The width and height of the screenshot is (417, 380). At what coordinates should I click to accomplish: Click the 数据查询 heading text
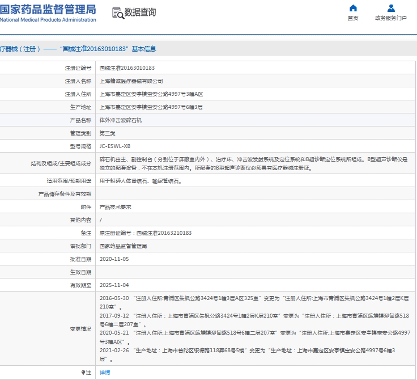pyautogui.click(x=140, y=12)
